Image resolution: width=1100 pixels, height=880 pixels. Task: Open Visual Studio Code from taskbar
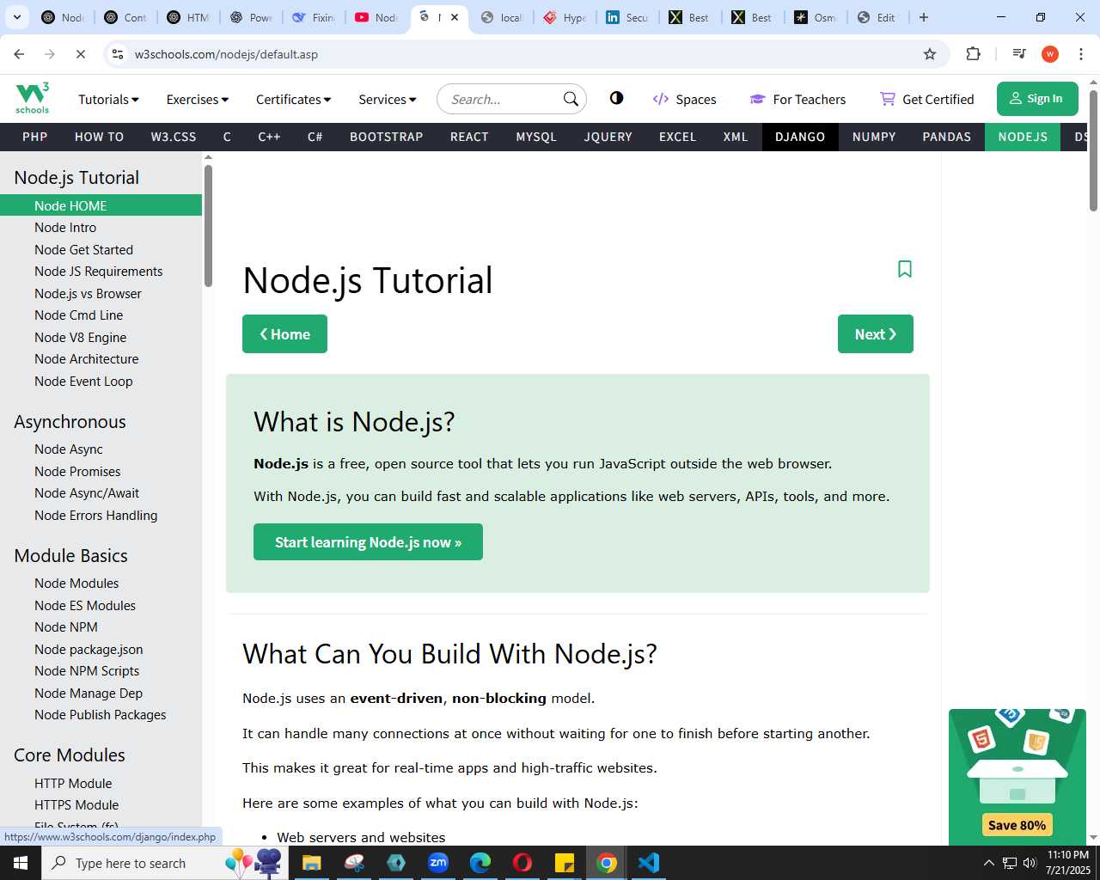pos(649,863)
